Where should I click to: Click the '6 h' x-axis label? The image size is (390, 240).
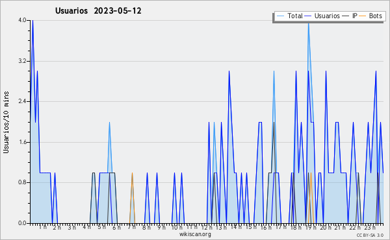pos(116,228)
